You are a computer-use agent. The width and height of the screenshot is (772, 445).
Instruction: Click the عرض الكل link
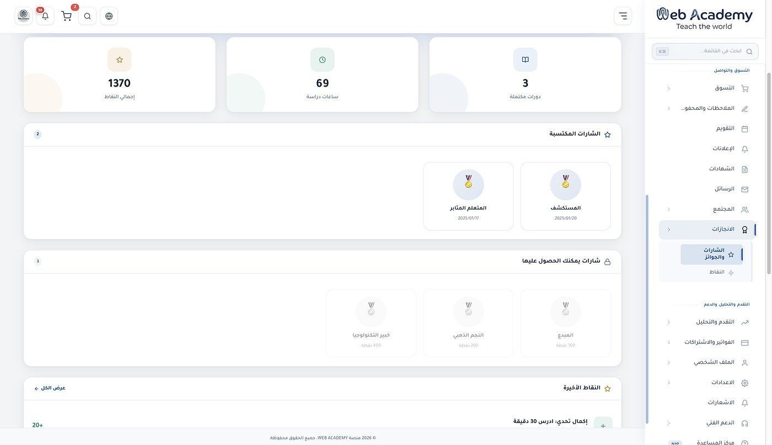[x=50, y=388]
